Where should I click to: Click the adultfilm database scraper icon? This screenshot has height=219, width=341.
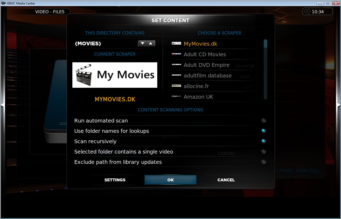click(x=176, y=75)
